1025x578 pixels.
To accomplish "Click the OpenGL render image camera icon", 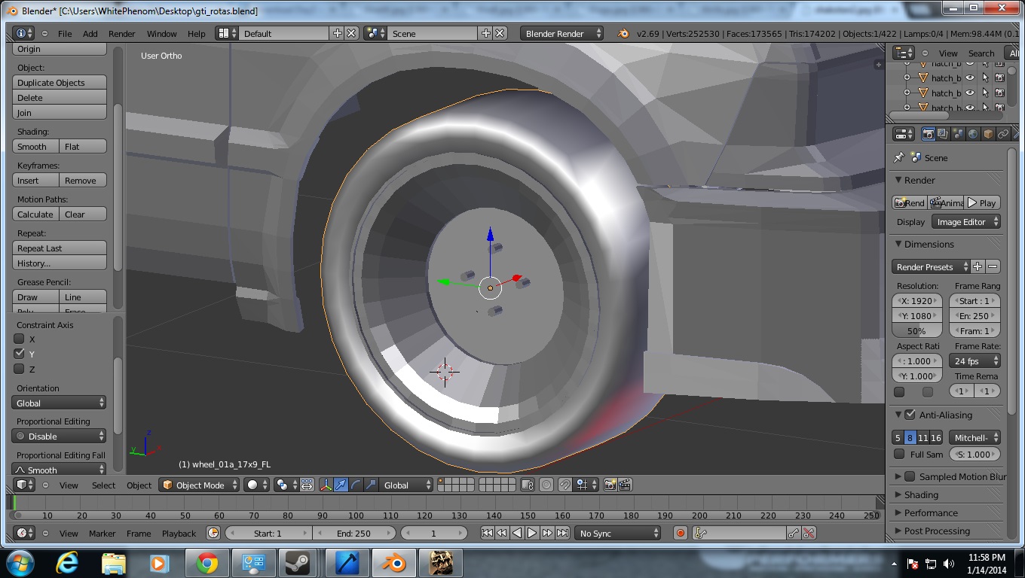I will click(610, 485).
